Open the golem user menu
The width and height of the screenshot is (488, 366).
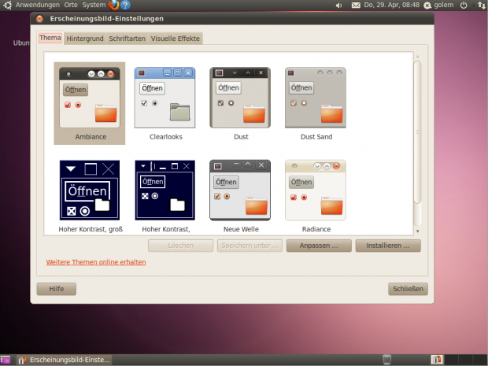coord(443,6)
